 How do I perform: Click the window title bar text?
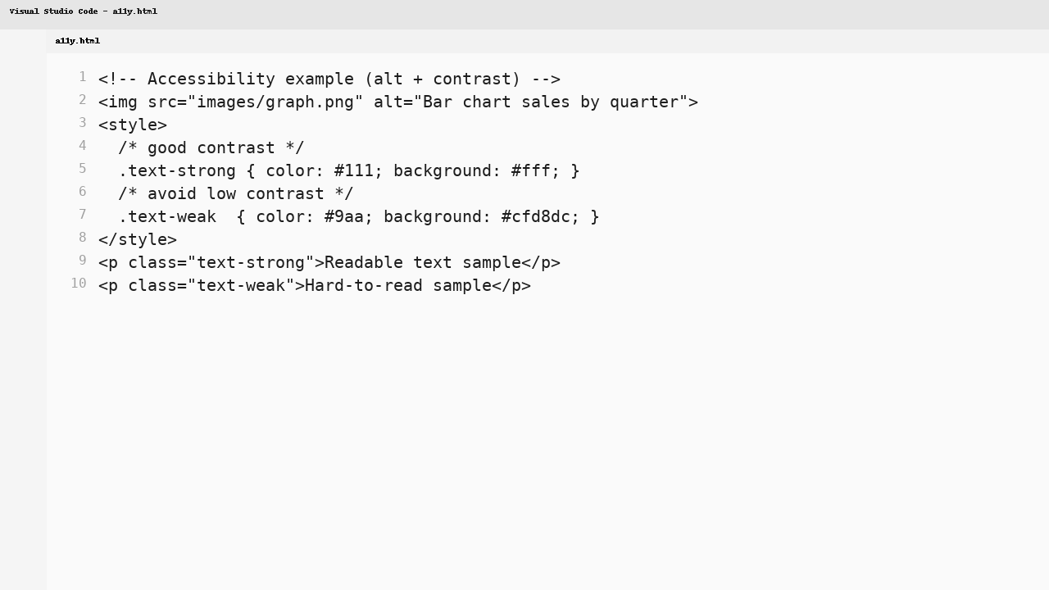point(84,11)
